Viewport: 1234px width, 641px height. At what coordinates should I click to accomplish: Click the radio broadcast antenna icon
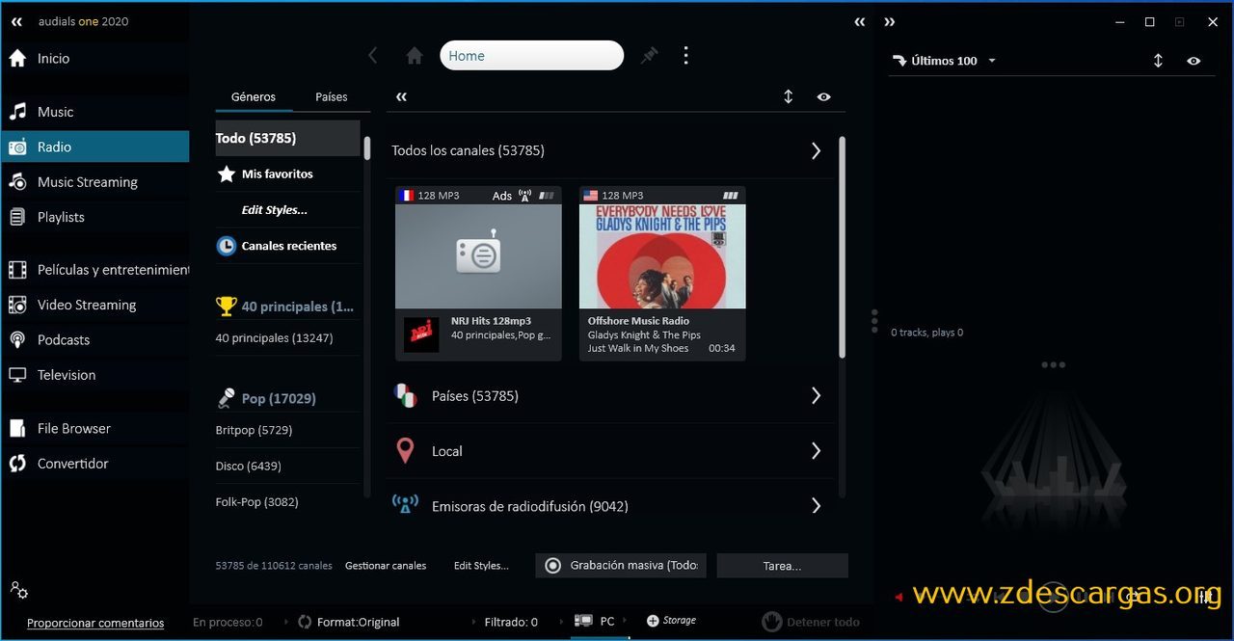click(406, 504)
